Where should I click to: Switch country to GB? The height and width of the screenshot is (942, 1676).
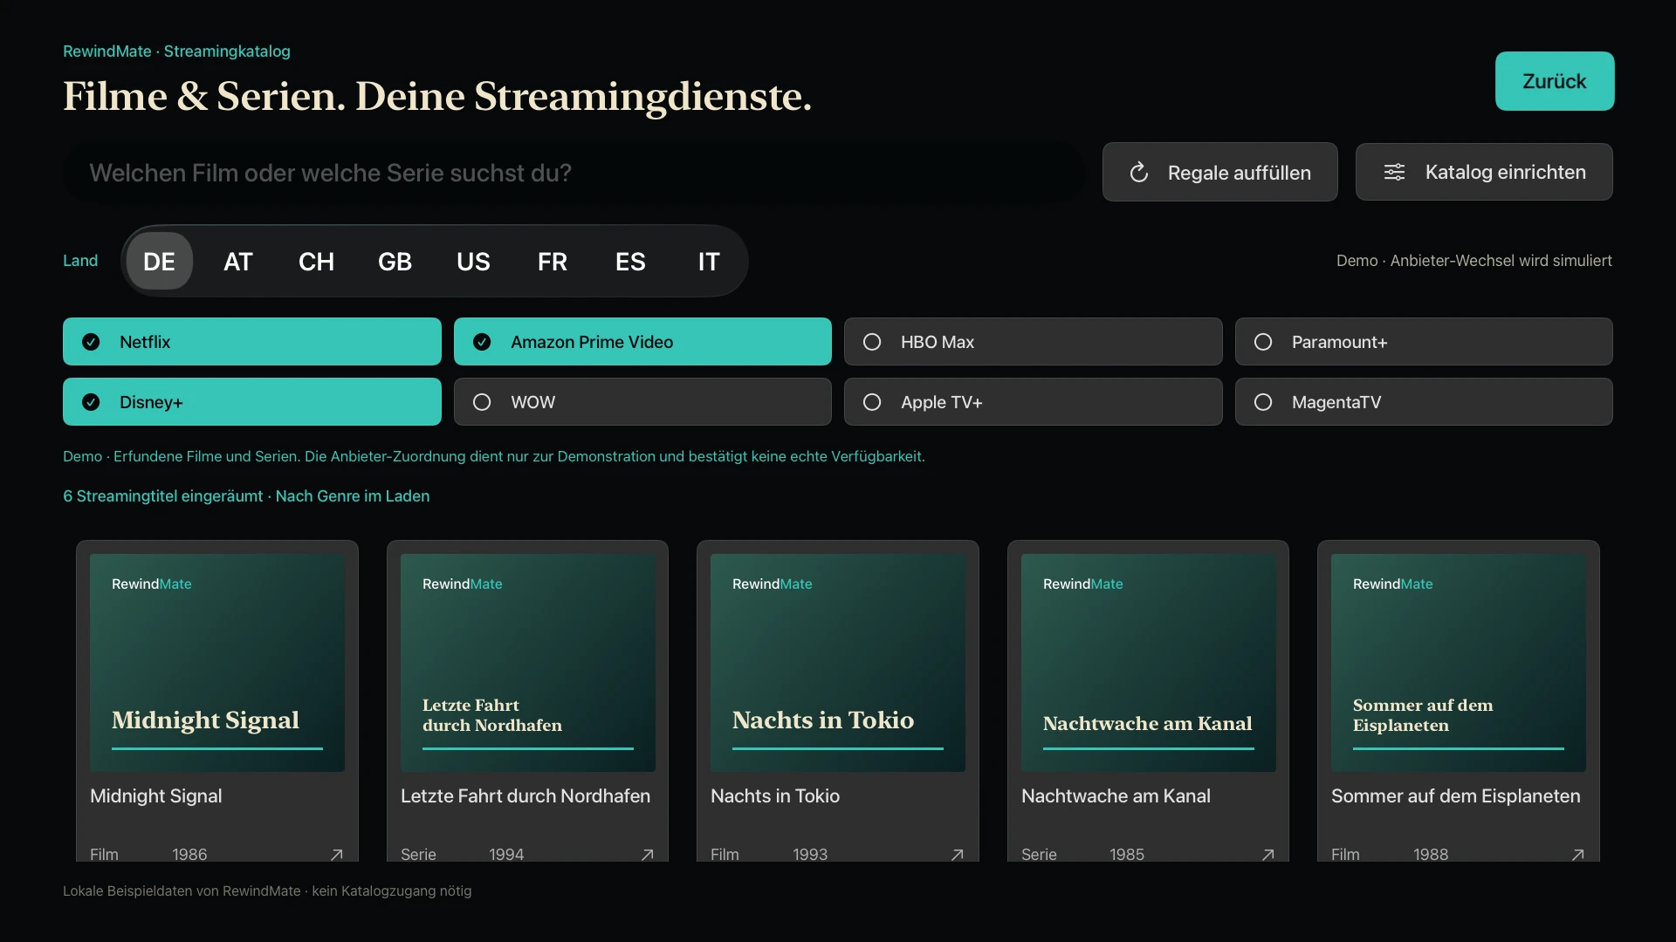[x=395, y=261]
